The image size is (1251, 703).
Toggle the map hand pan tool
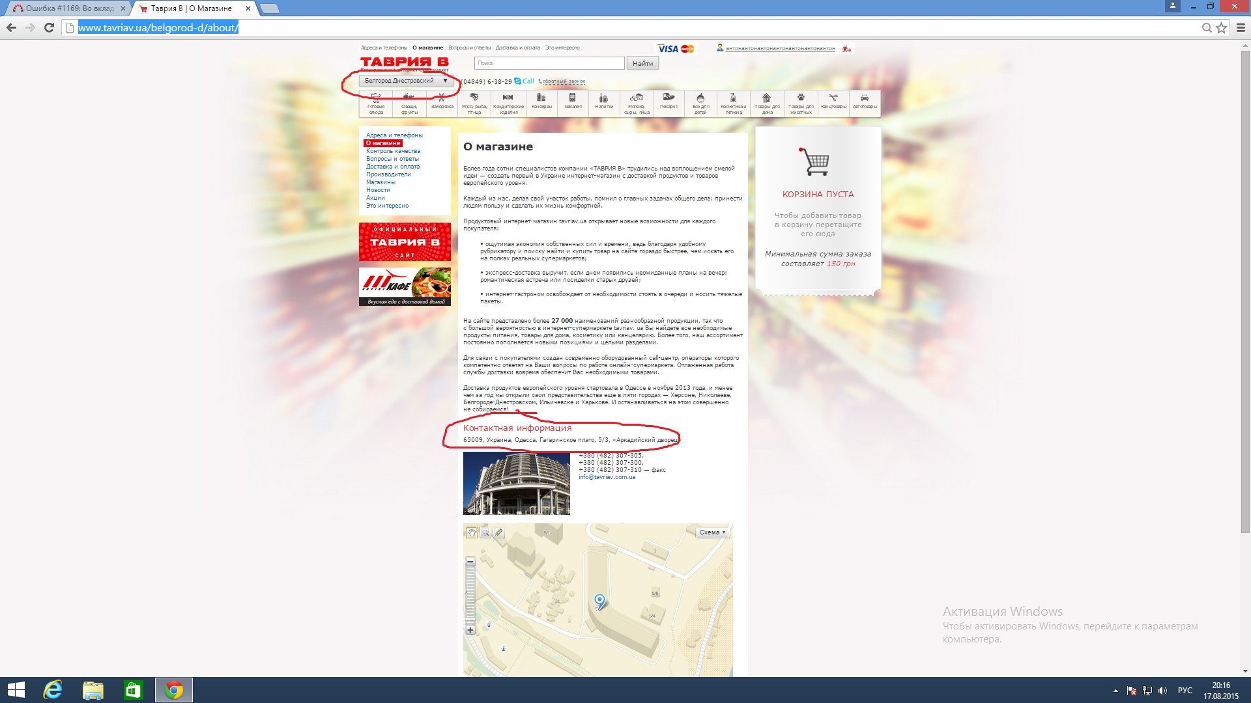click(472, 532)
